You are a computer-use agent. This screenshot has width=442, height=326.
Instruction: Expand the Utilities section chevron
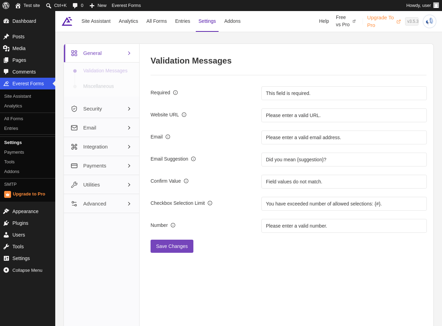[x=129, y=185]
